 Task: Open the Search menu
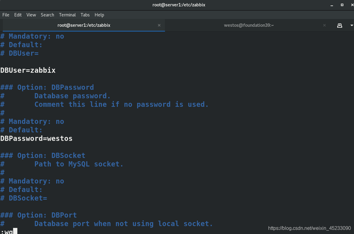(47, 15)
